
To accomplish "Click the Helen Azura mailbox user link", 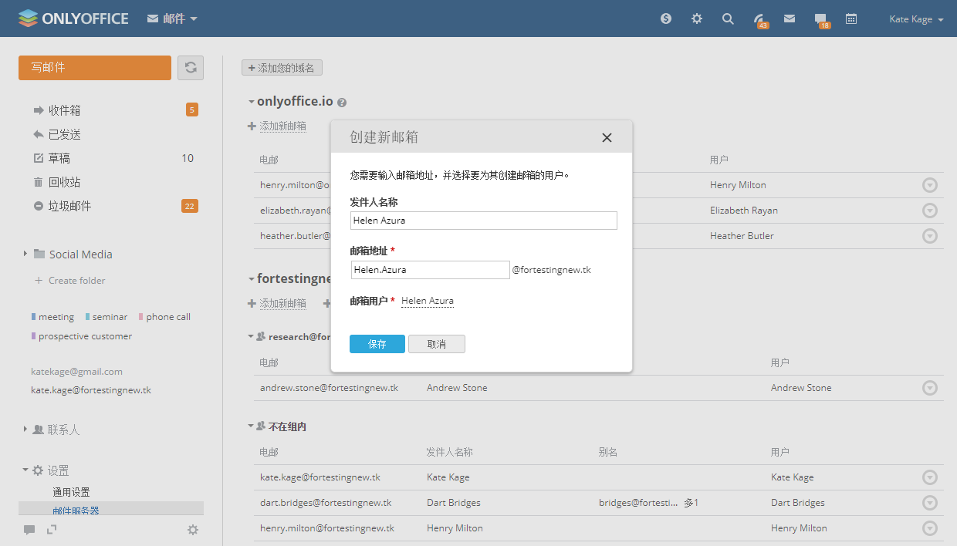I will point(428,301).
